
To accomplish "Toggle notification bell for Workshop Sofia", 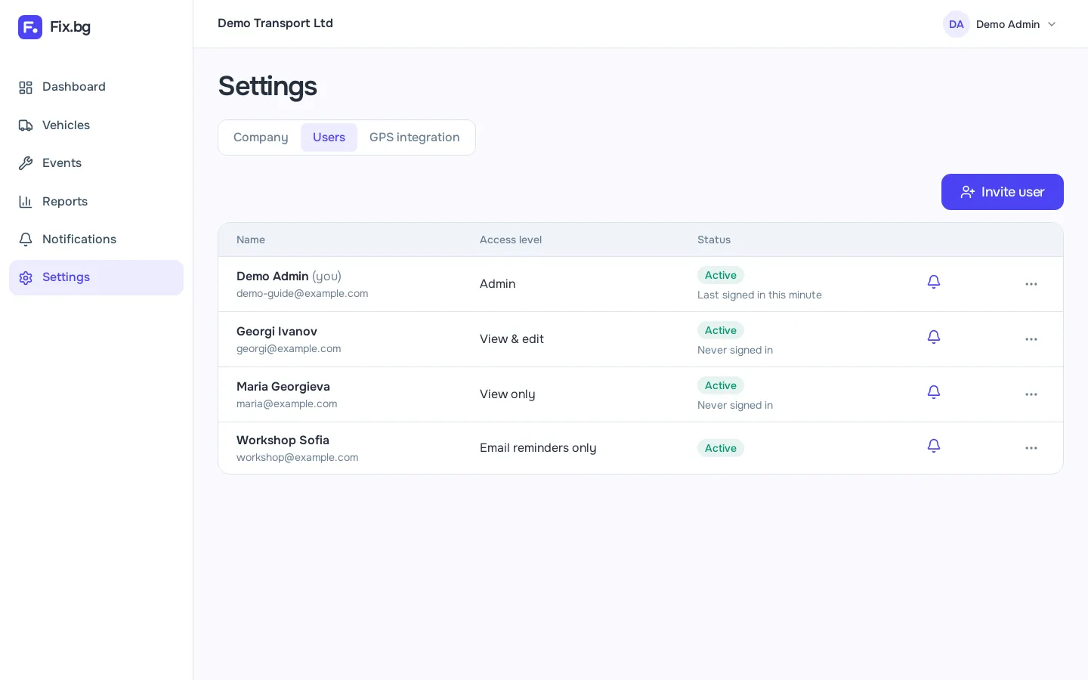I will (934, 446).
